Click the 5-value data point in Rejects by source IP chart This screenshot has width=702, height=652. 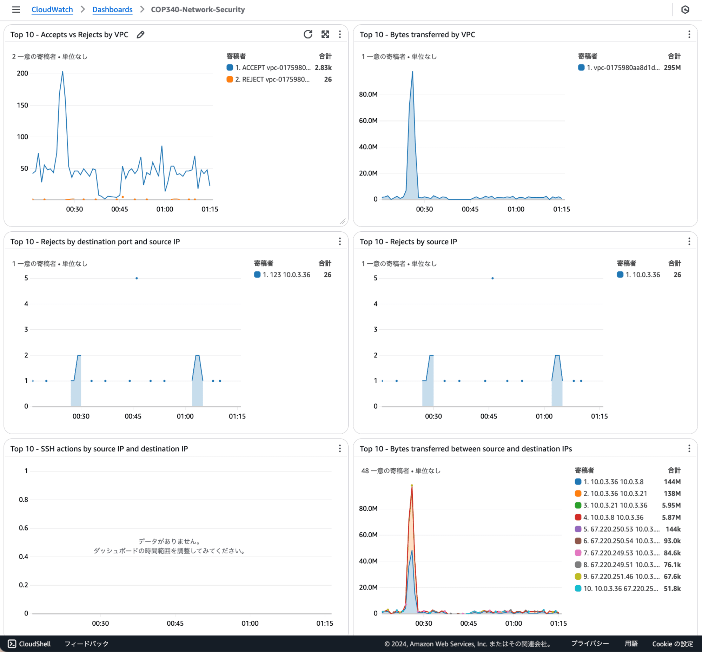pyautogui.click(x=492, y=278)
